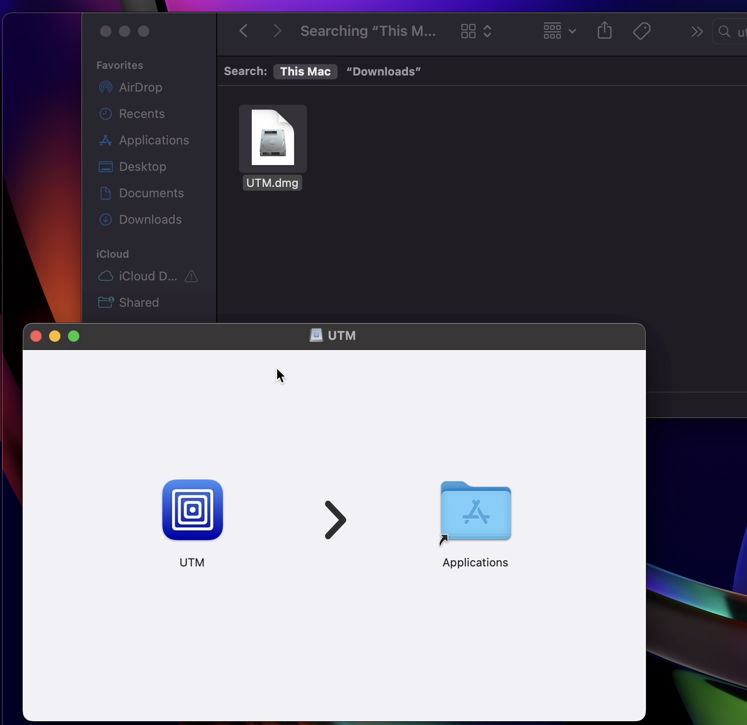This screenshot has width=747, height=725.
Task: Click the iCloud Drive warning triangle icon
Action: (191, 276)
